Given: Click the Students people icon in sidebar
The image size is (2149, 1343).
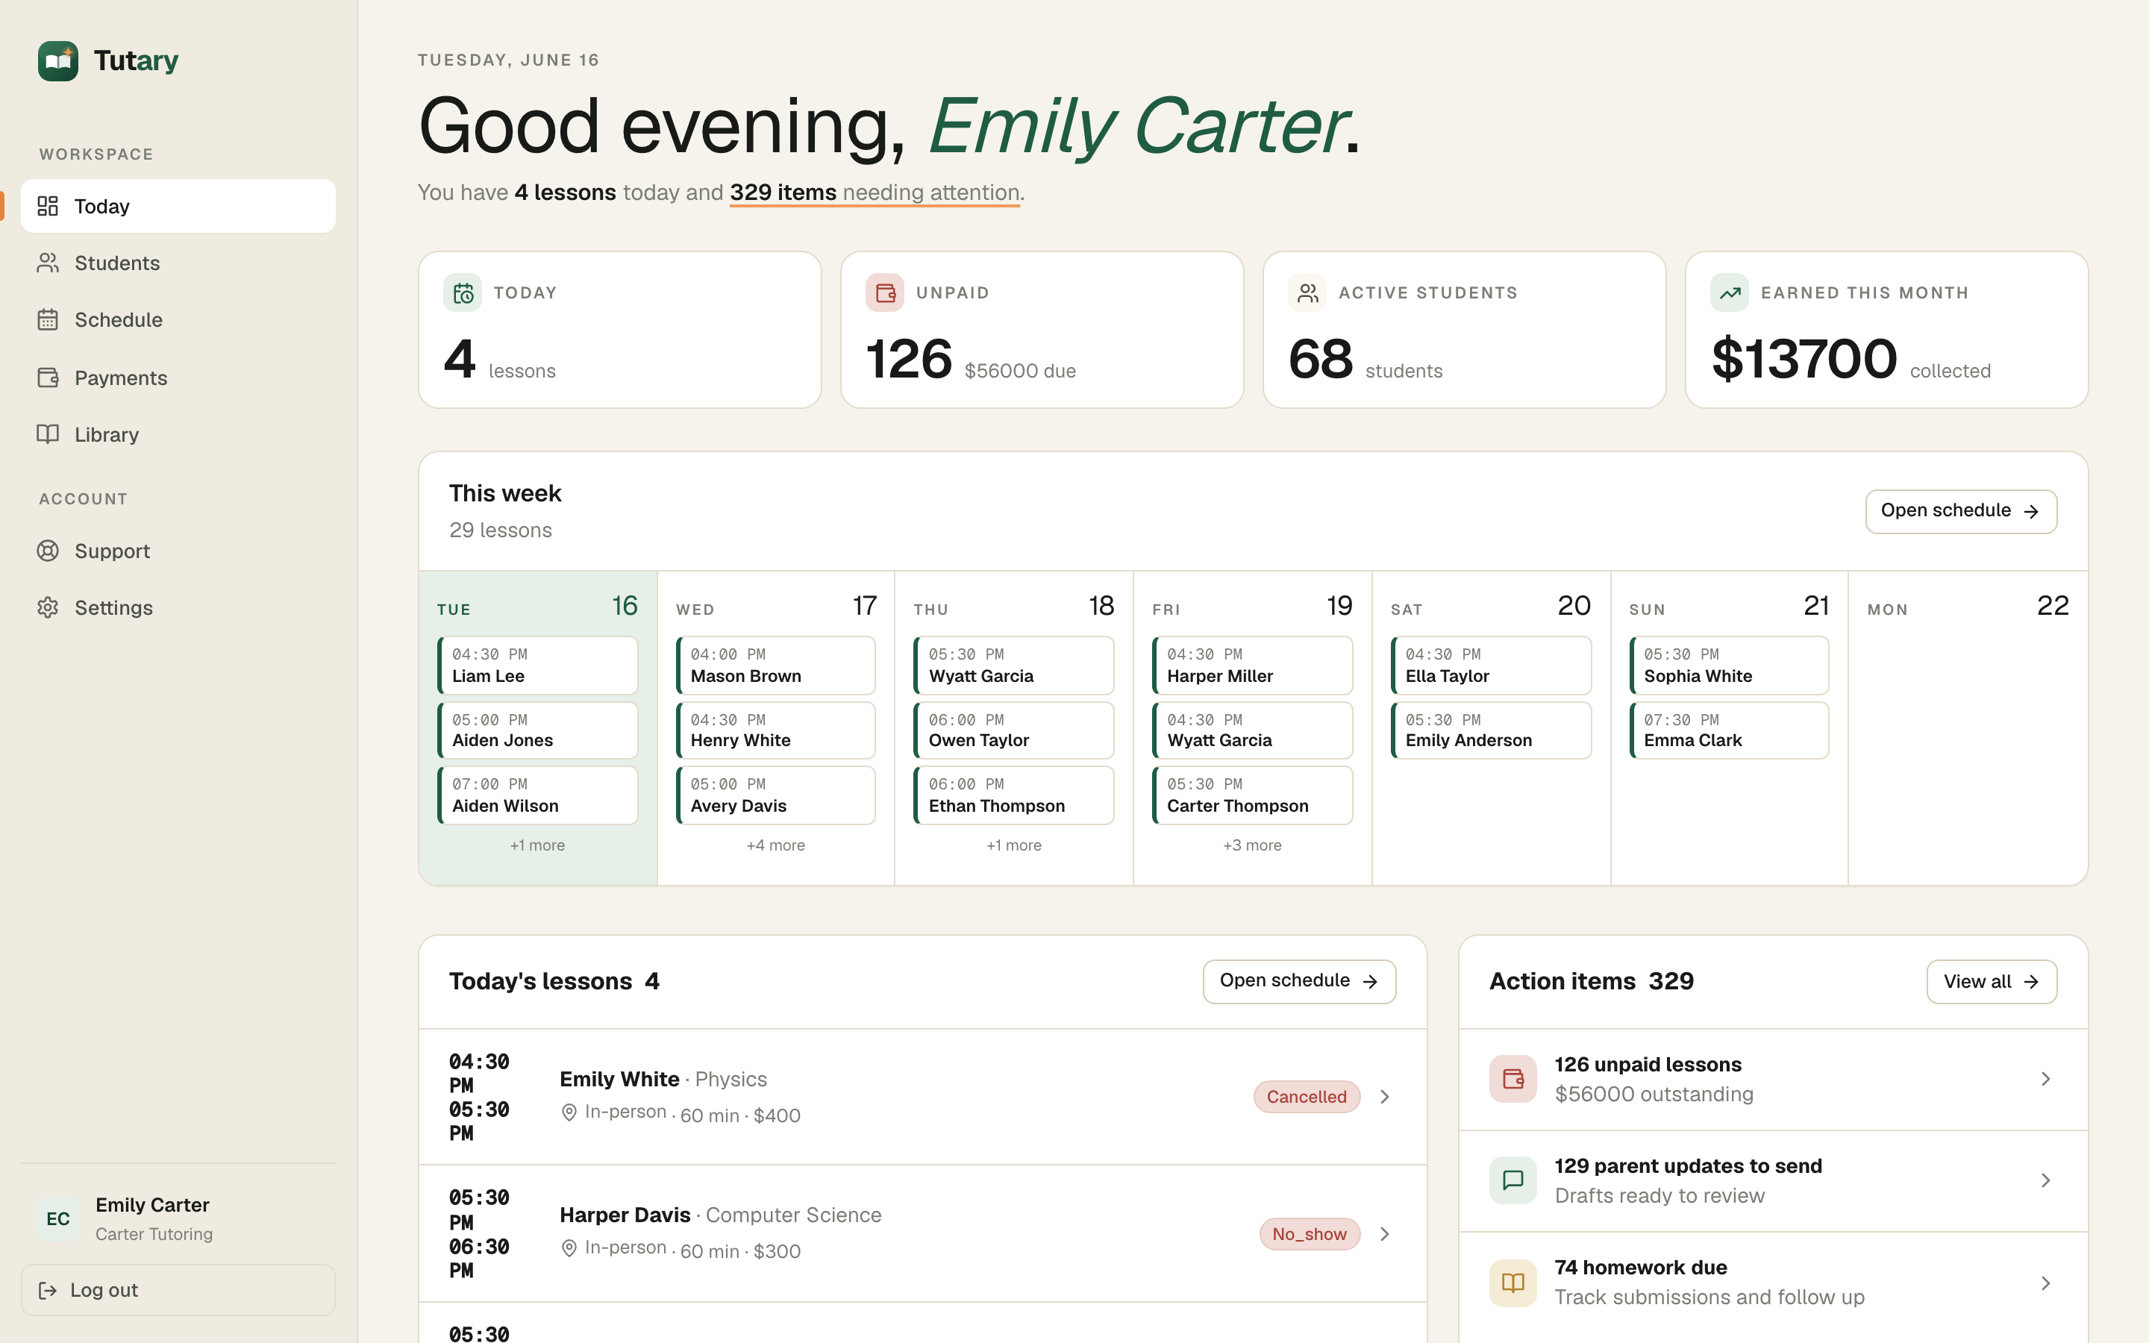Looking at the screenshot, I should tap(48, 263).
